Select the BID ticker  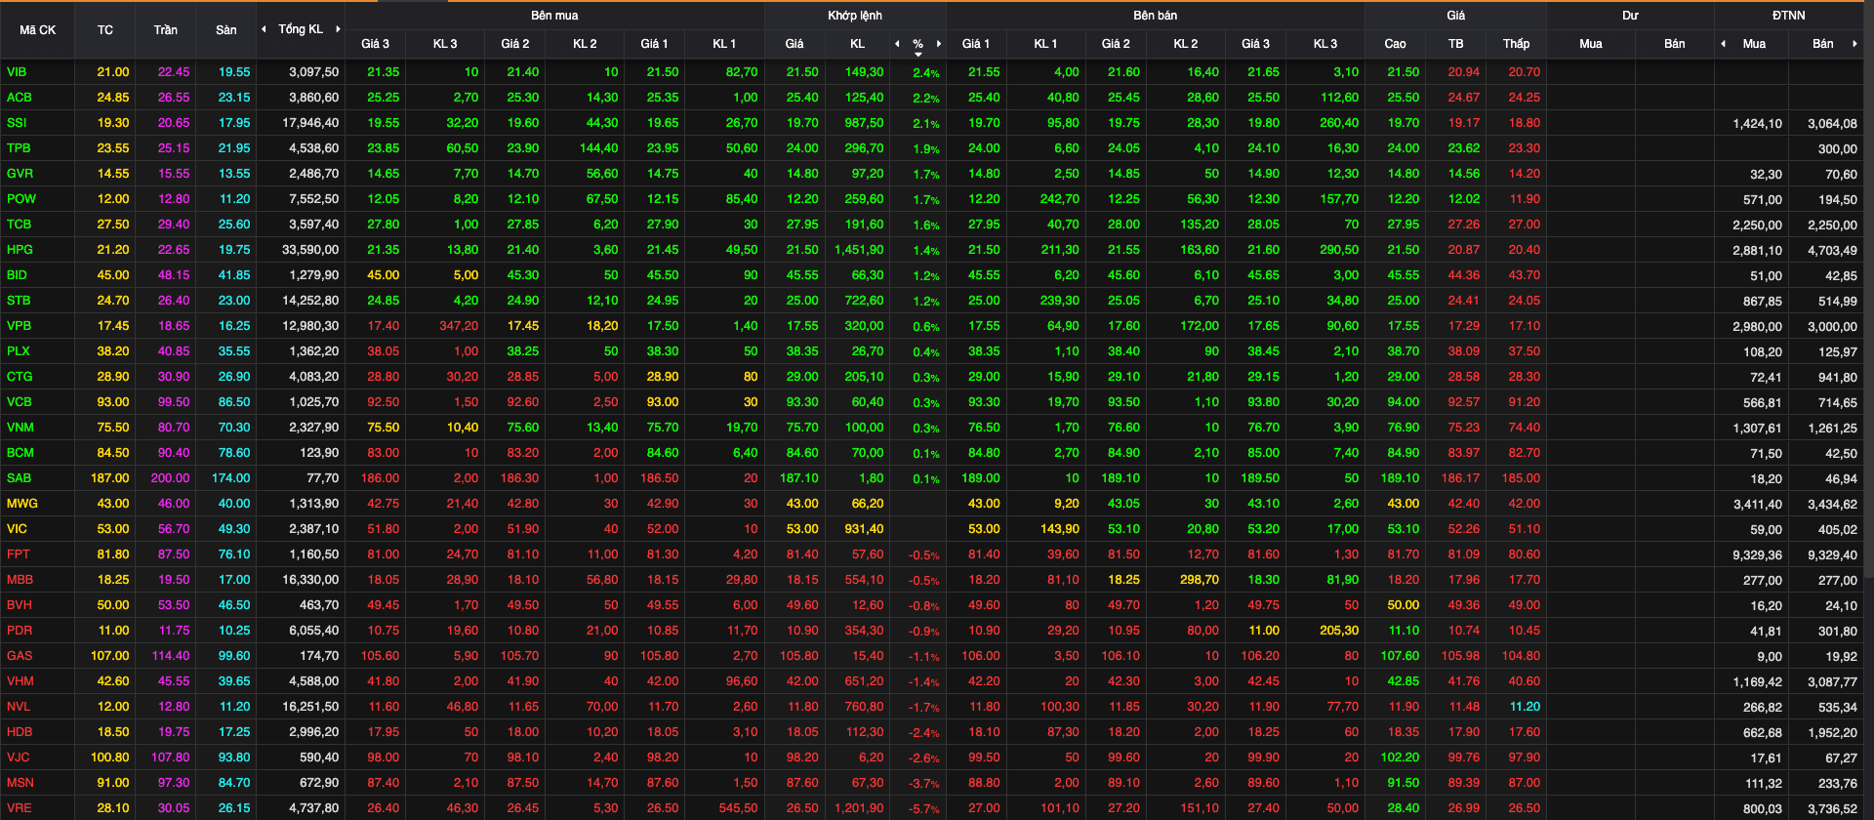point(17,275)
